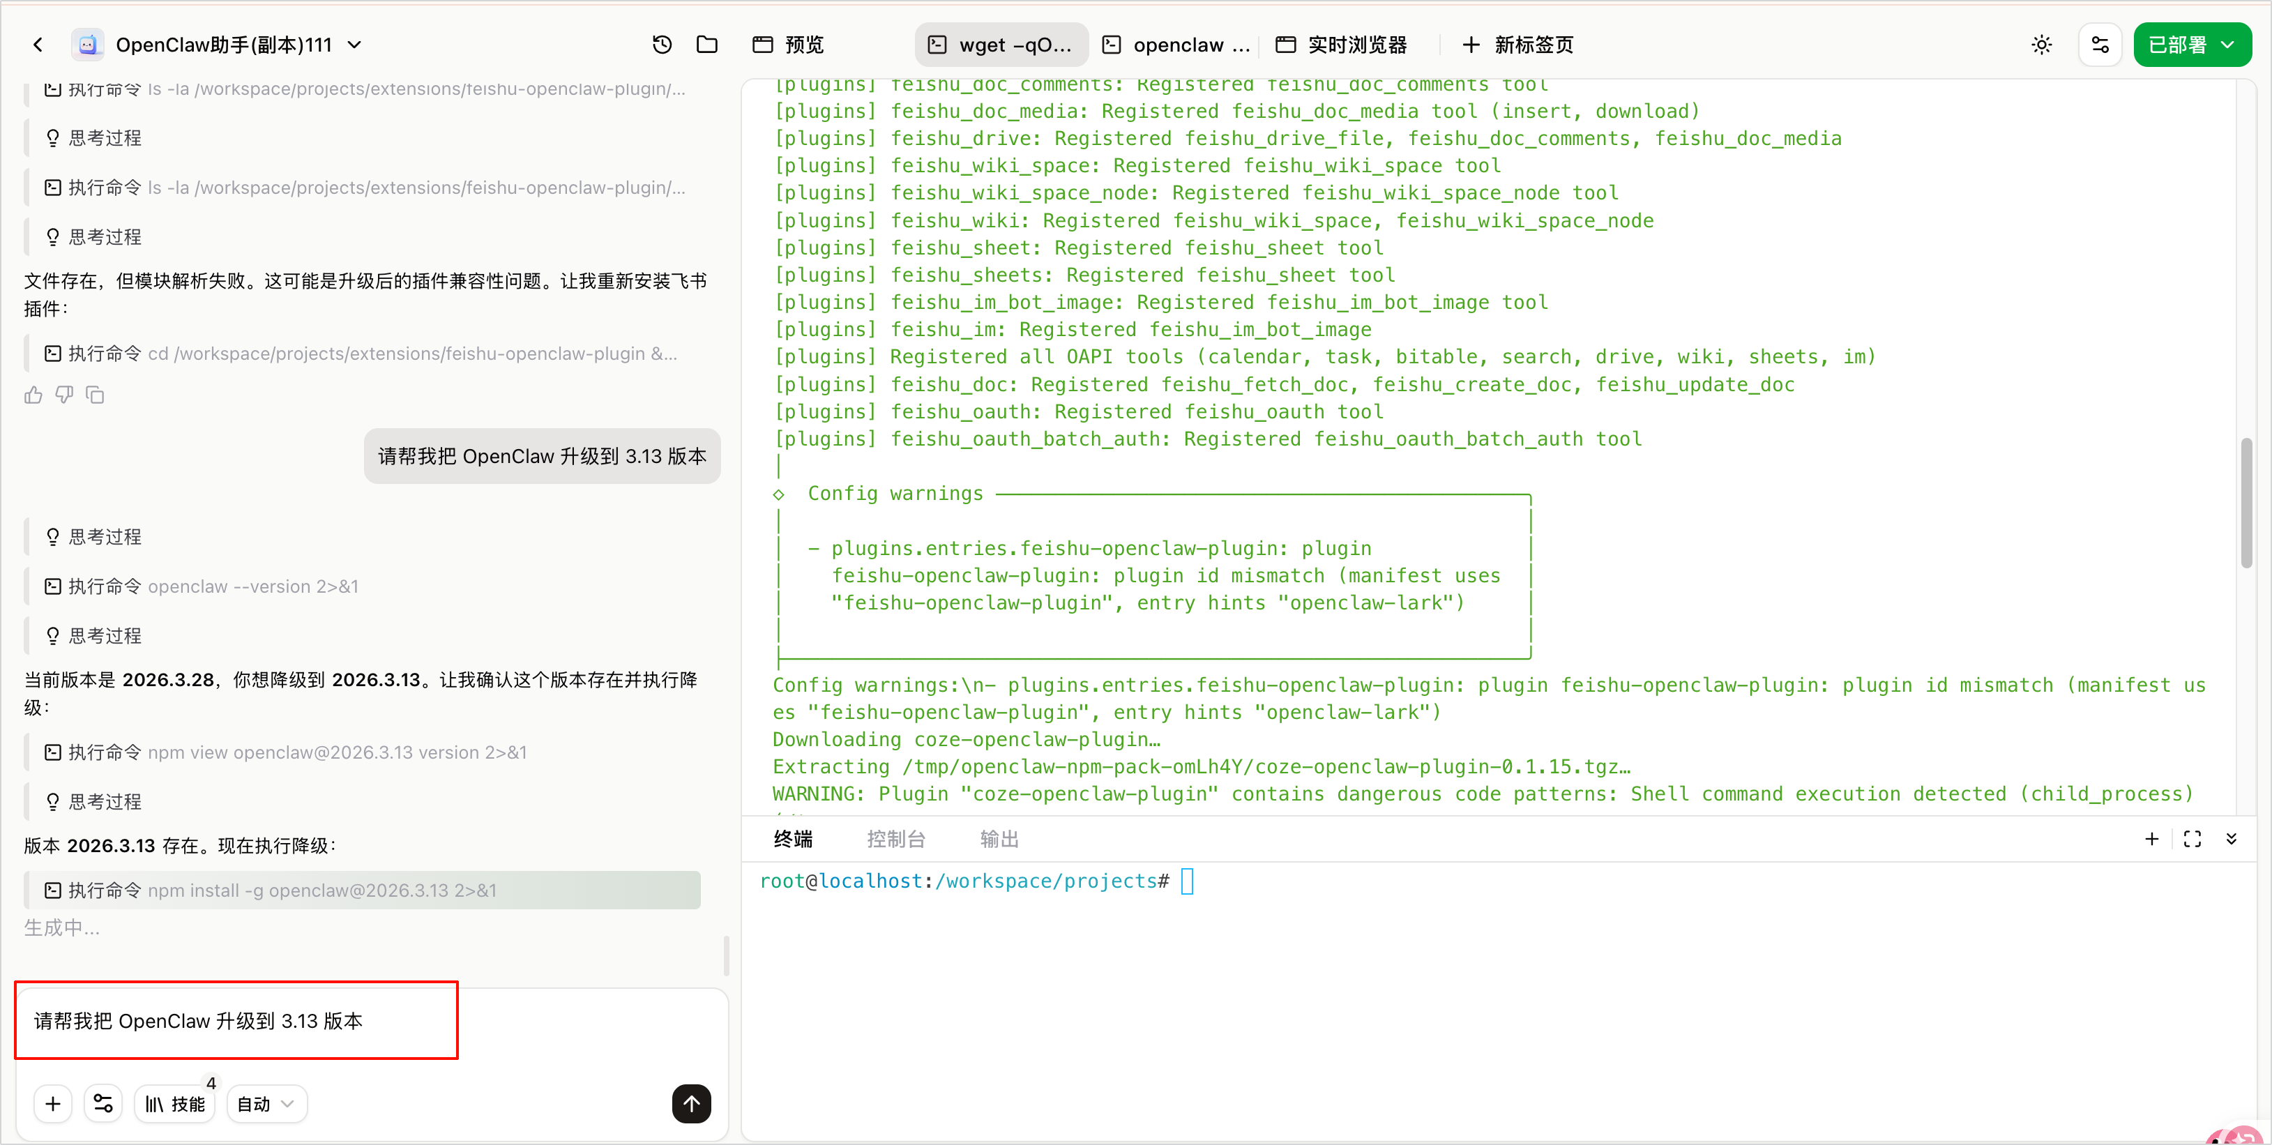Open the folder files icon
Screen dimensions: 2272x1145
pyautogui.click(x=706, y=45)
